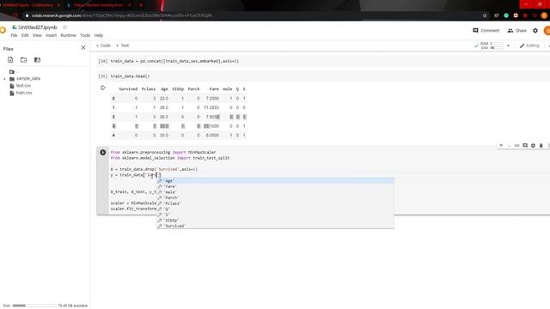Add a new Text cell
The width and height of the screenshot is (550, 309).
[x=122, y=45]
